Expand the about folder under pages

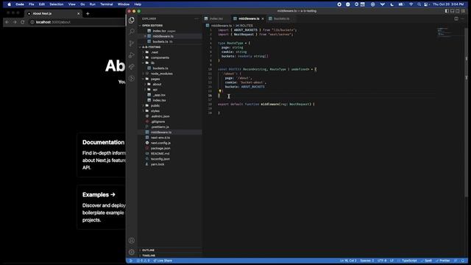[170, 85]
